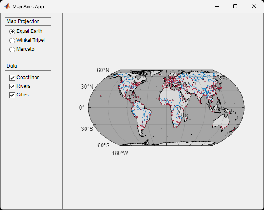Disable the Cities data layer
This screenshot has height=210, width=264.
(12, 95)
